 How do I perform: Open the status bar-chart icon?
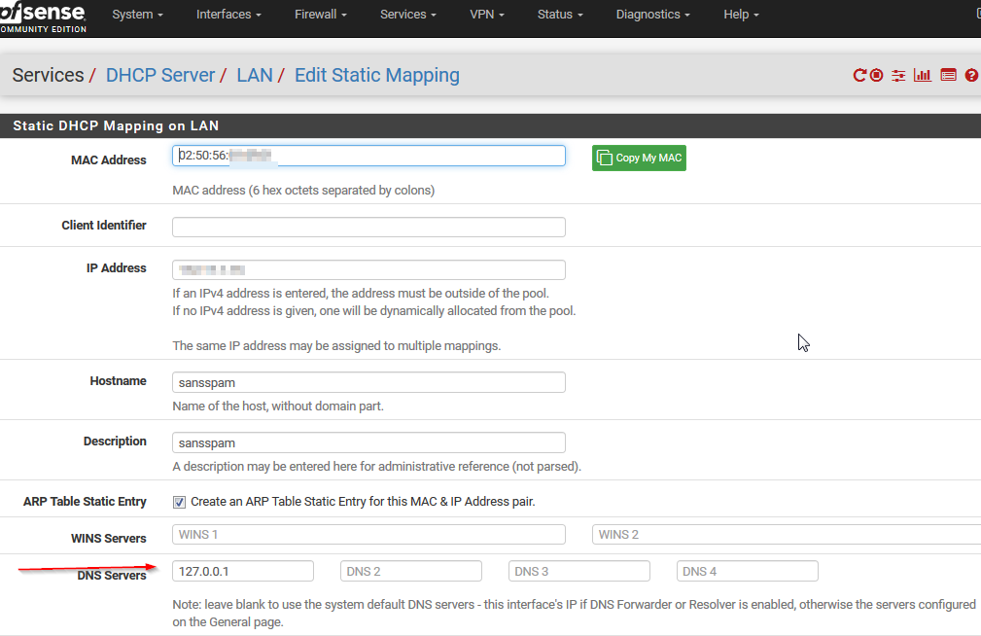coord(923,76)
